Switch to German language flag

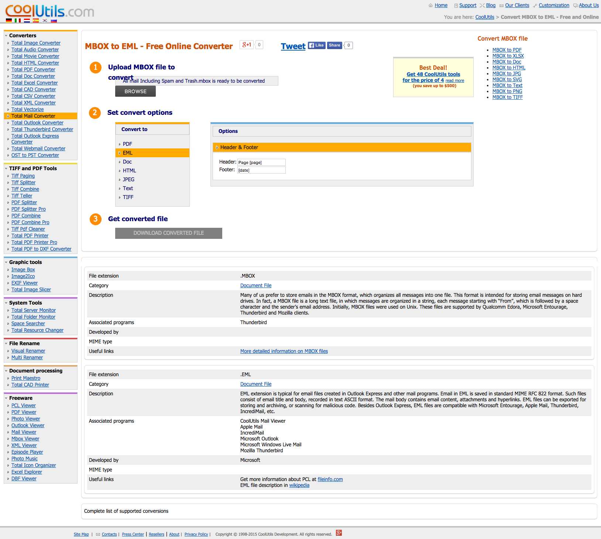pos(9,21)
